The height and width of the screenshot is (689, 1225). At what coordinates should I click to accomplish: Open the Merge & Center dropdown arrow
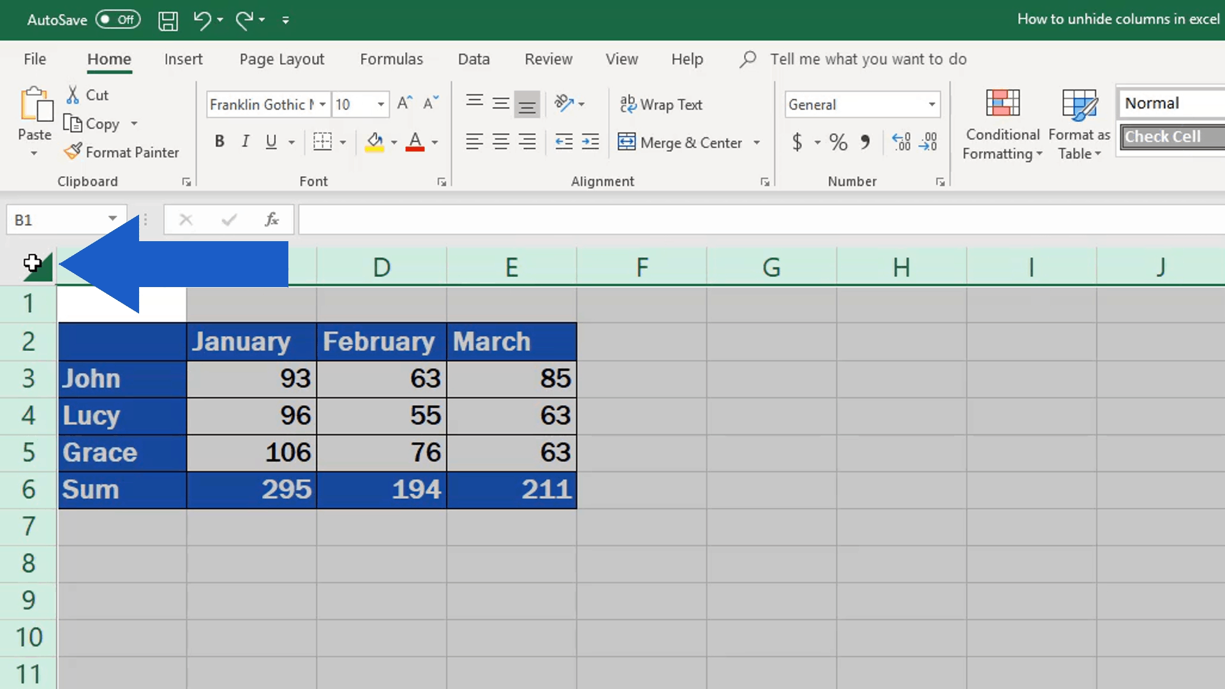click(757, 142)
